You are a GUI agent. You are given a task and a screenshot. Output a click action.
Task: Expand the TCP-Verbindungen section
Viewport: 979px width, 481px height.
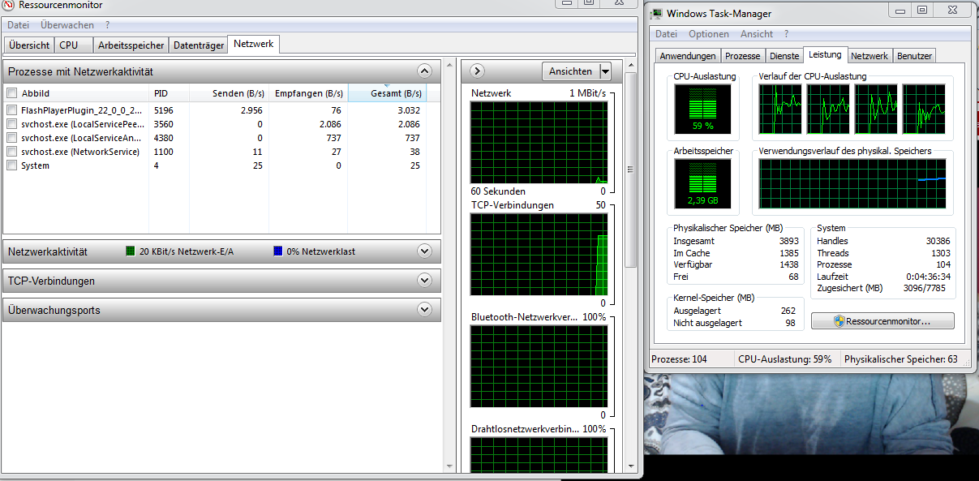click(x=424, y=281)
